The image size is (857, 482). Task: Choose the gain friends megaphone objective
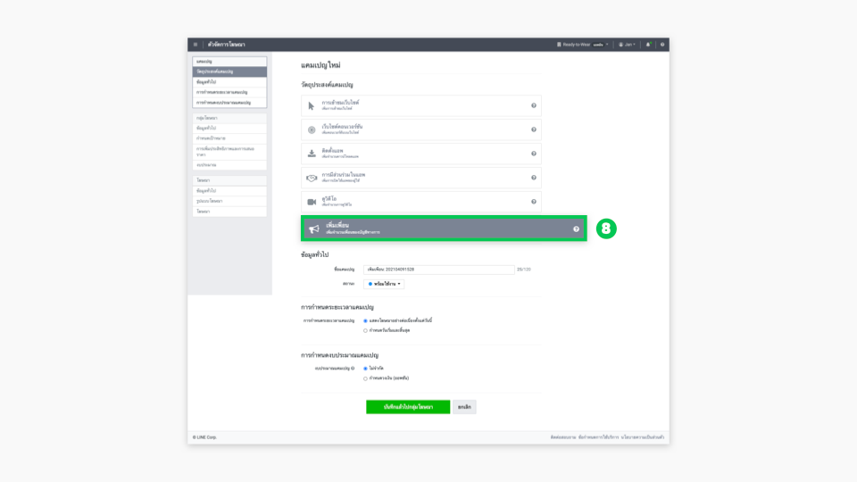443,229
